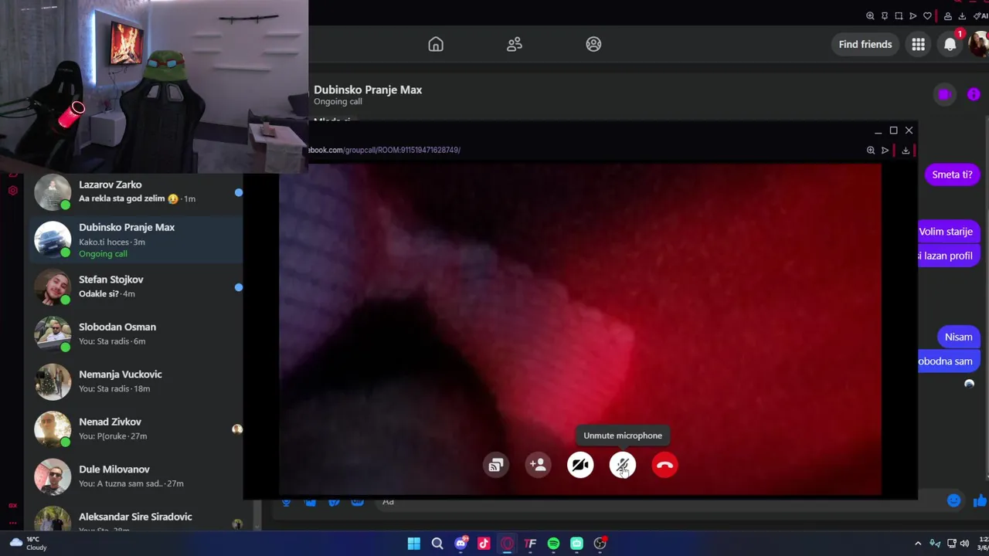Click the share screen button in call
The image size is (989, 556).
tap(496, 465)
